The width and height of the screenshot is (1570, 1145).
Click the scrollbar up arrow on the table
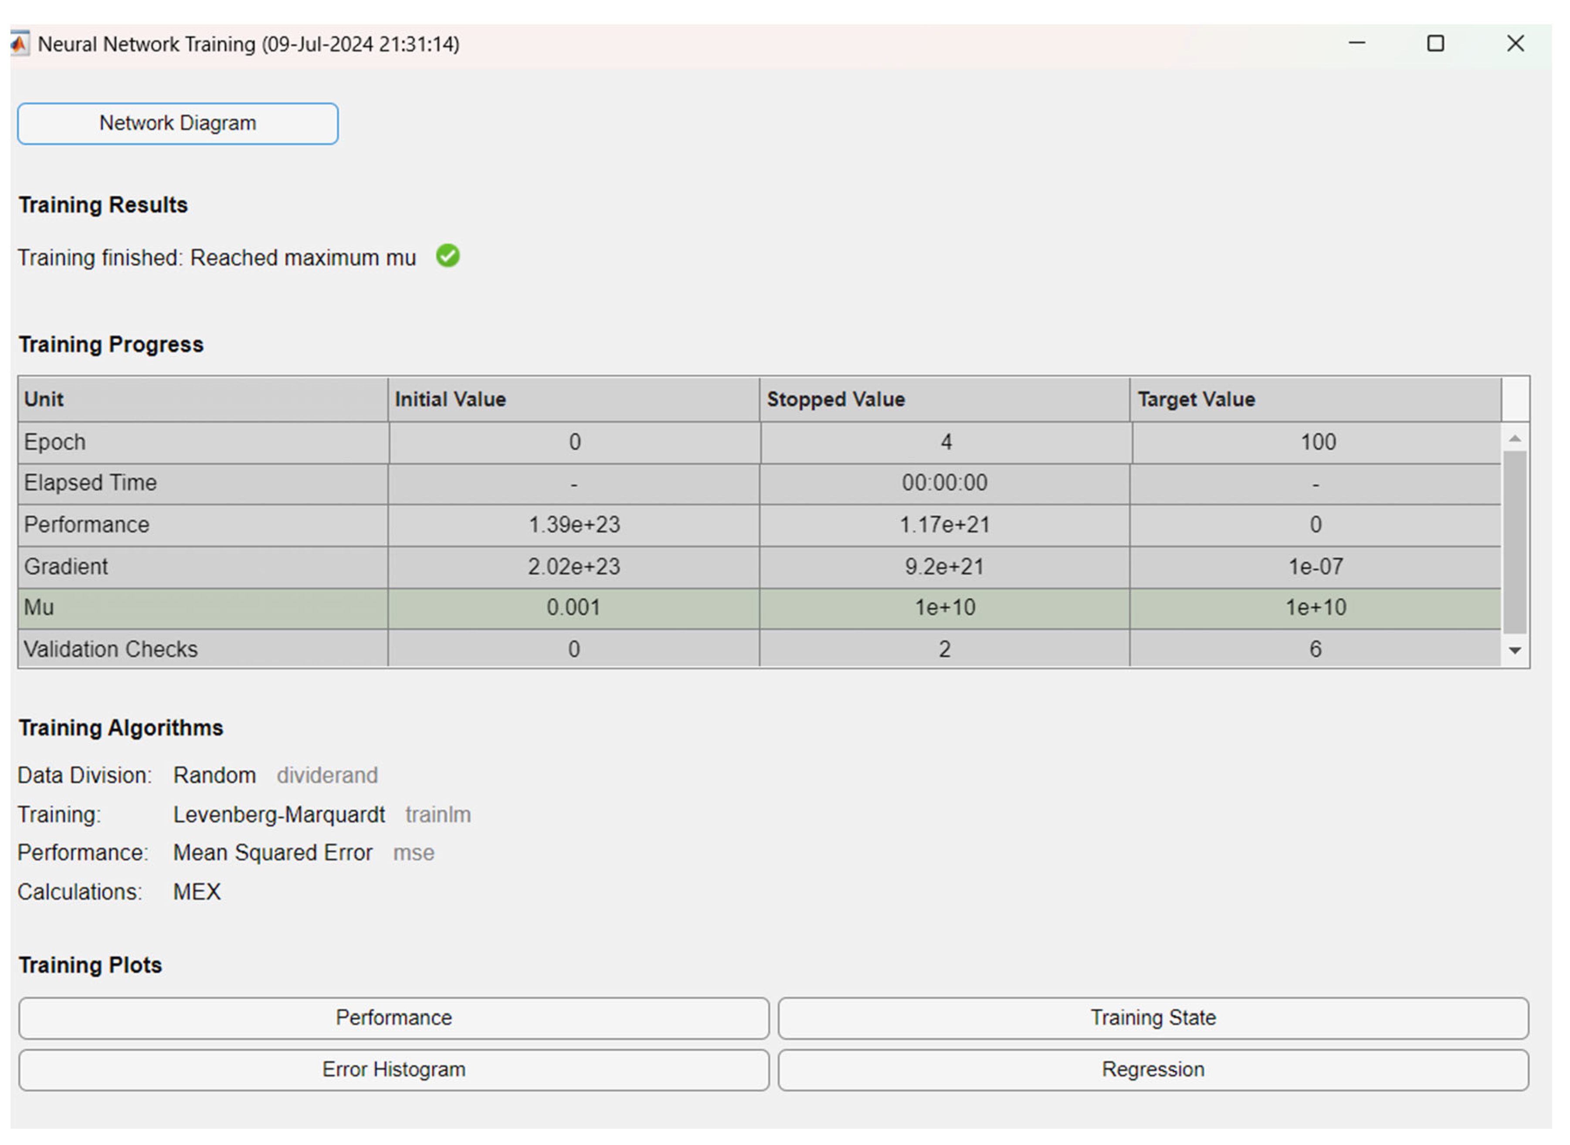pyautogui.click(x=1515, y=438)
